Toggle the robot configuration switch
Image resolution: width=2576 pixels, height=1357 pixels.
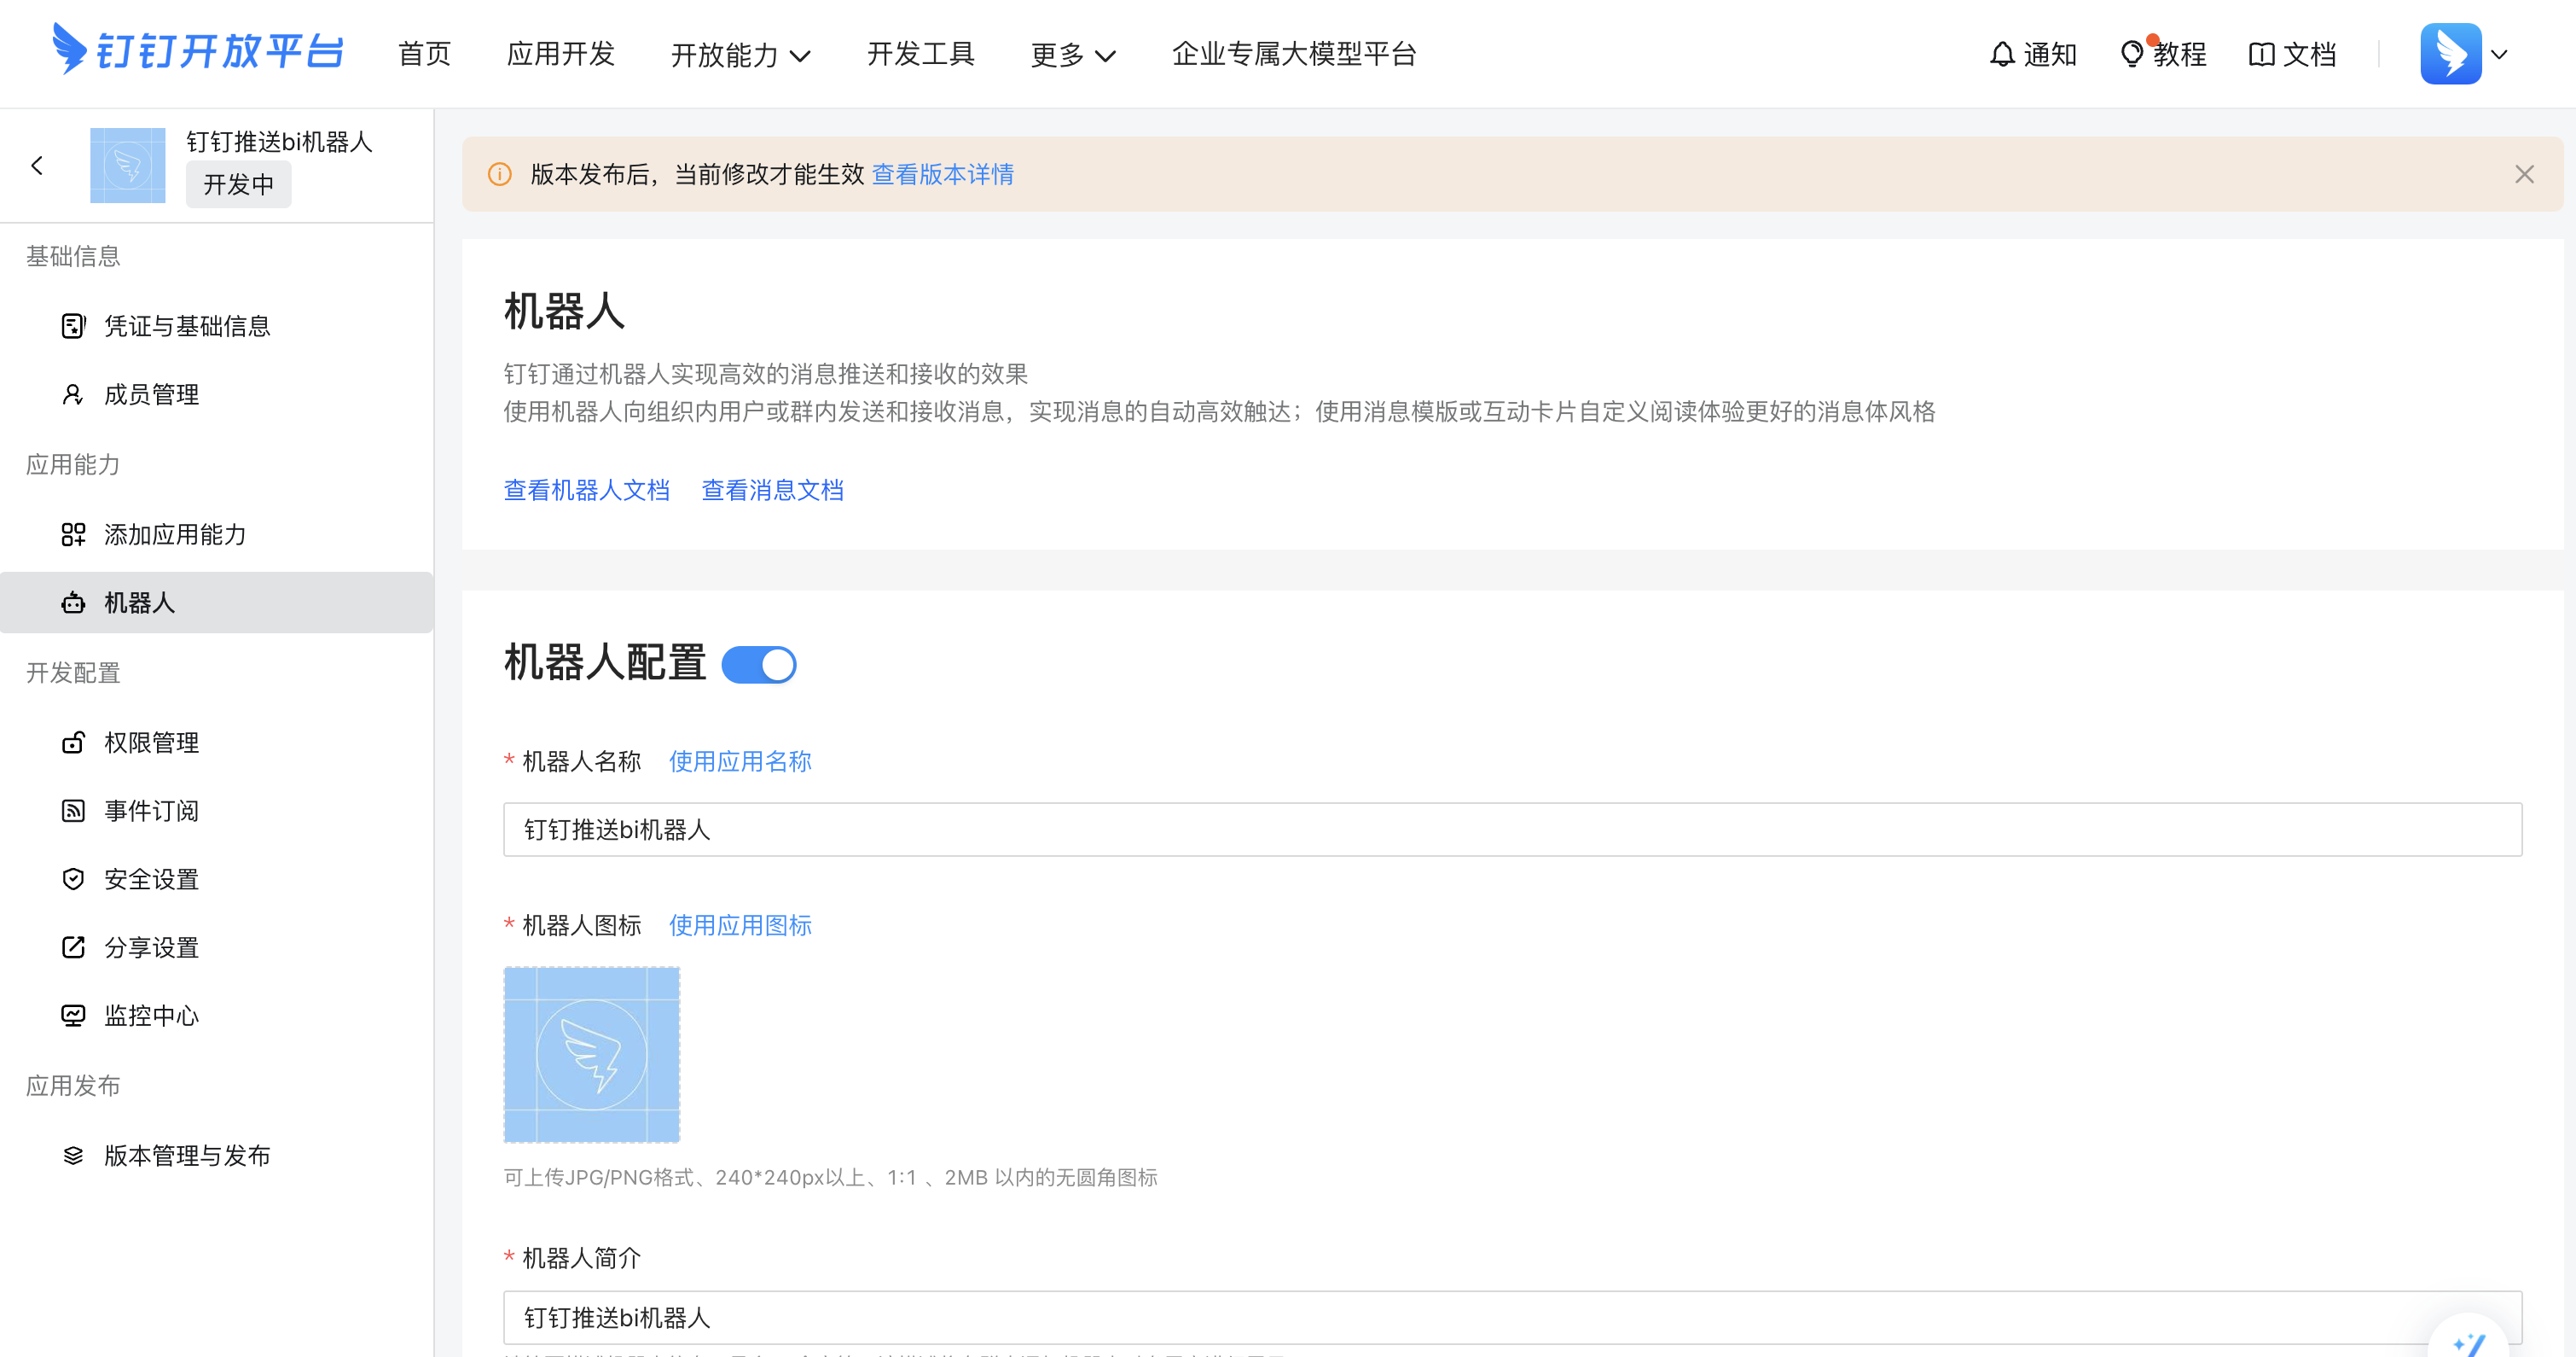click(x=759, y=665)
